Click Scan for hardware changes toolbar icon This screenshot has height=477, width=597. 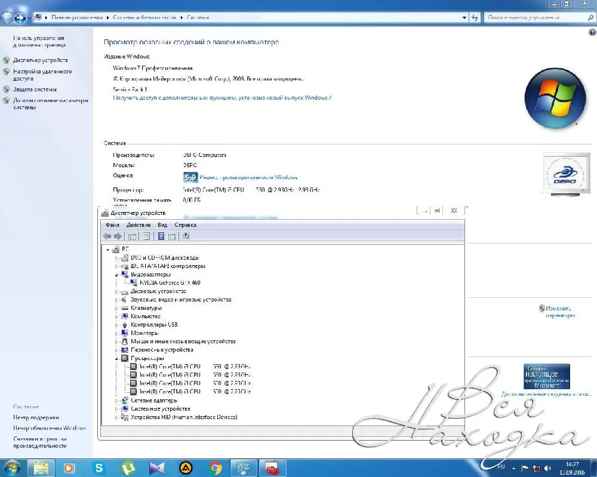pyautogui.click(x=186, y=236)
